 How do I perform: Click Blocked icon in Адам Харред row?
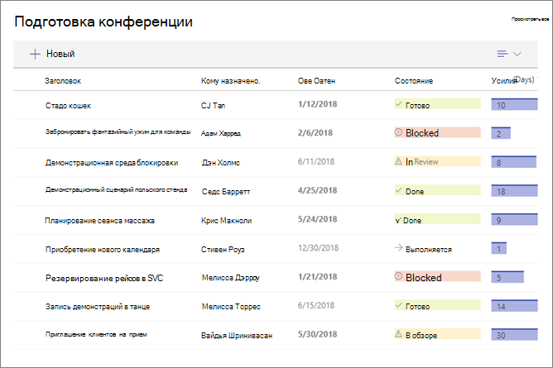tap(398, 132)
